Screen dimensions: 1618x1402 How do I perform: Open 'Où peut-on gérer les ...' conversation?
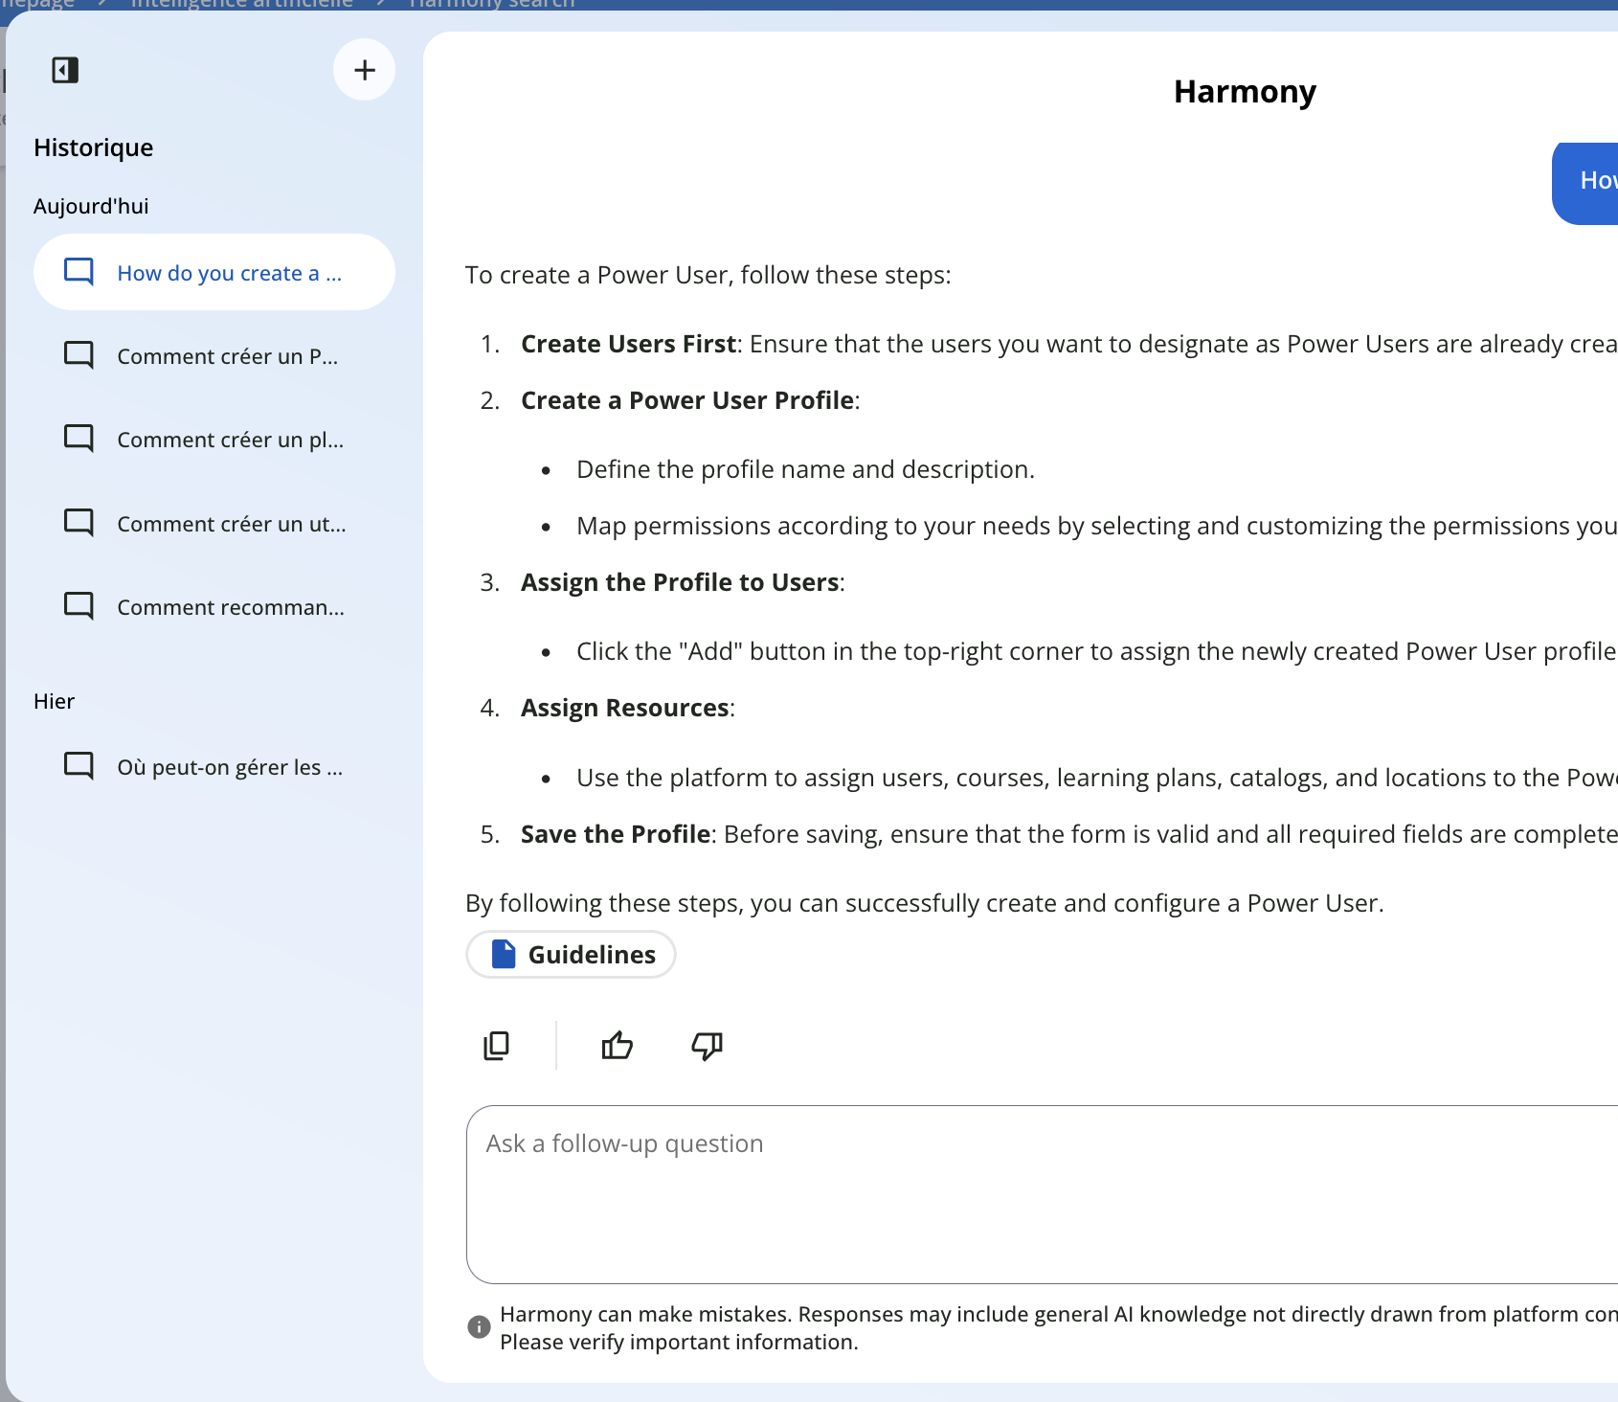(214, 767)
